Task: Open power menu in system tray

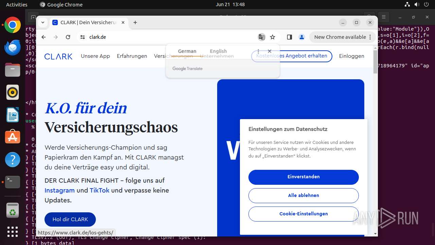Action: point(426,4)
